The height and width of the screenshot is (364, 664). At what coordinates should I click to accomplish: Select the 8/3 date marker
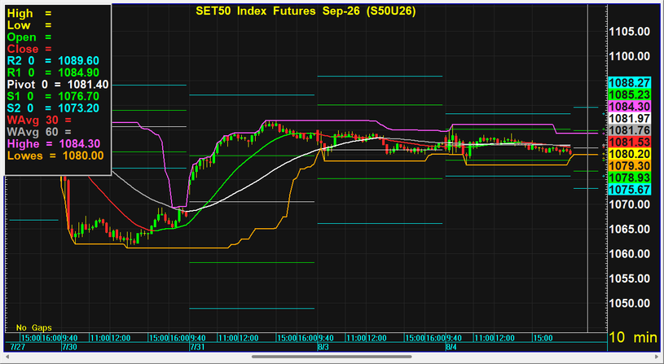click(323, 347)
